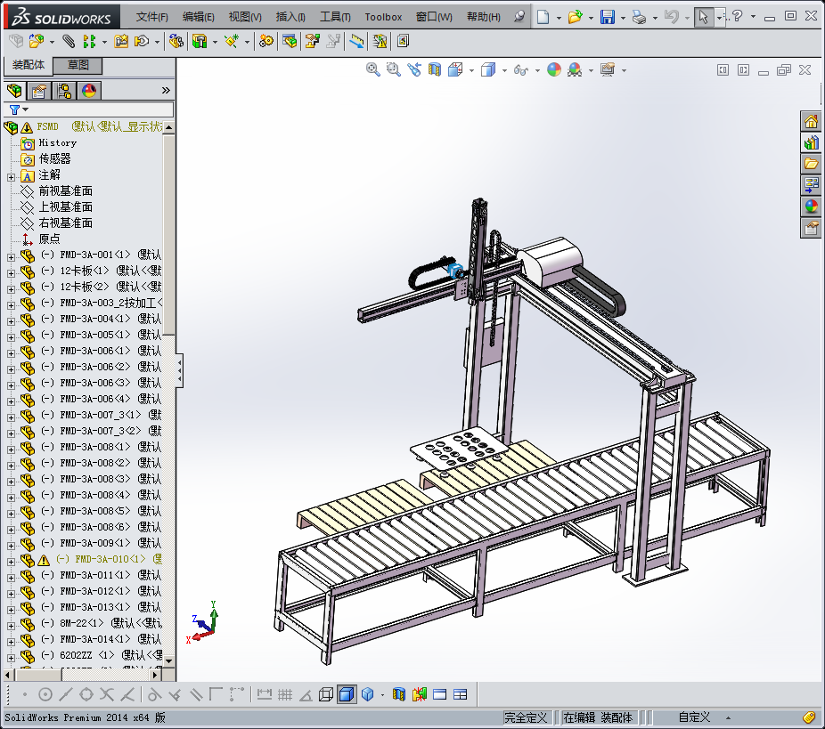Open Display Style dropdown arrow
Viewport: 825px width, 729px height.
(504, 70)
